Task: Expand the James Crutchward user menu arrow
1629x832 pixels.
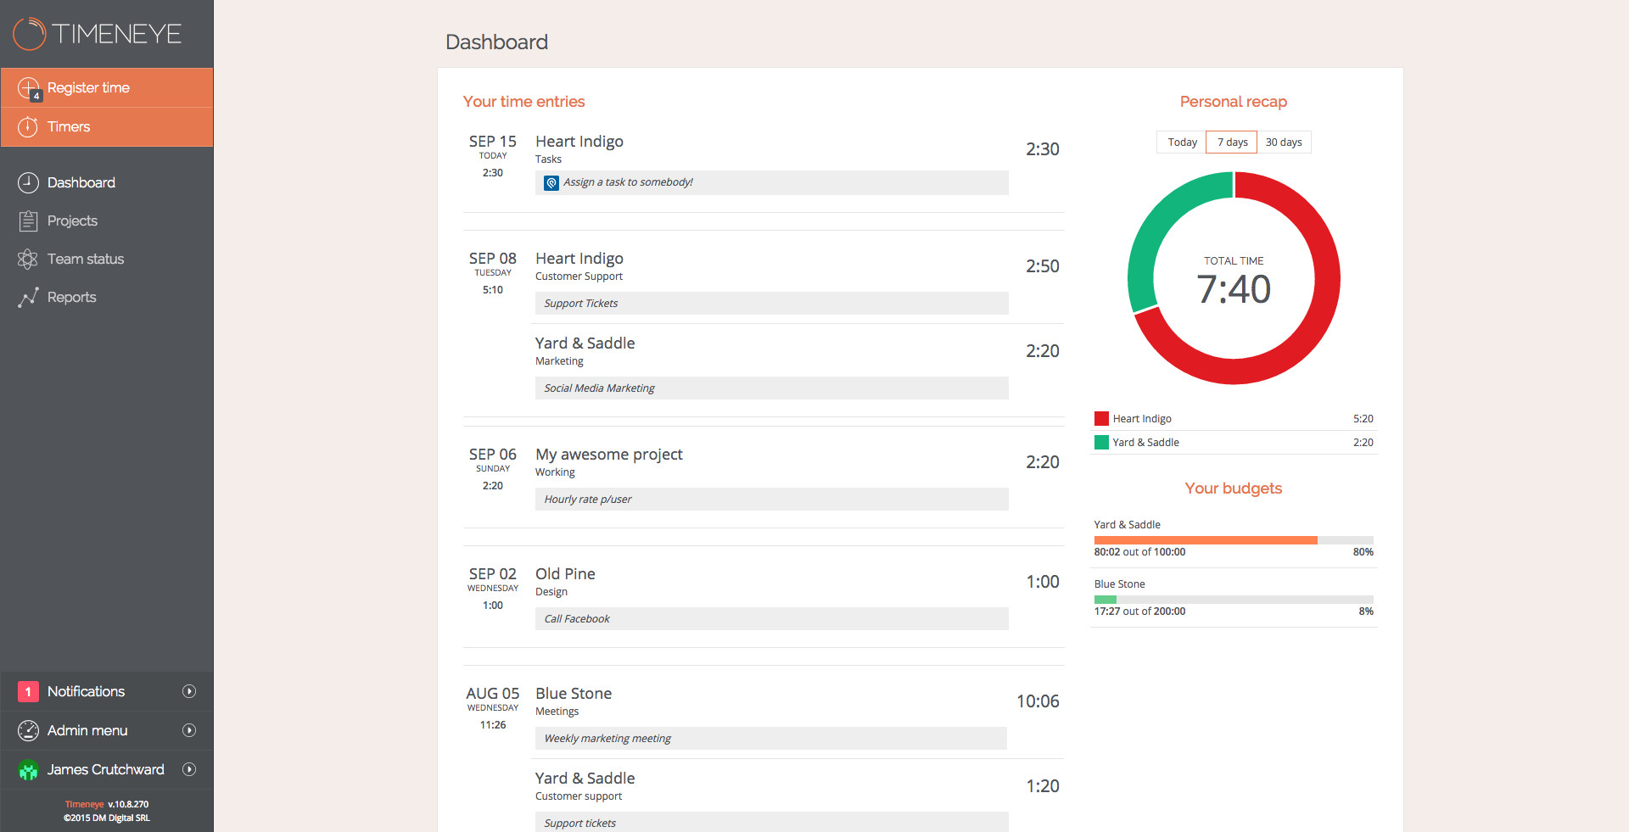Action: click(189, 769)
